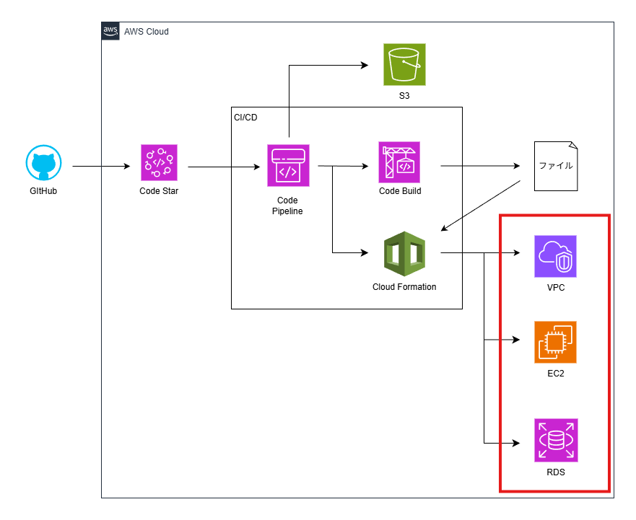This screenshot has width=636, height=520.
Task: Select the ファイル document shape
Action: coord(556,166)
